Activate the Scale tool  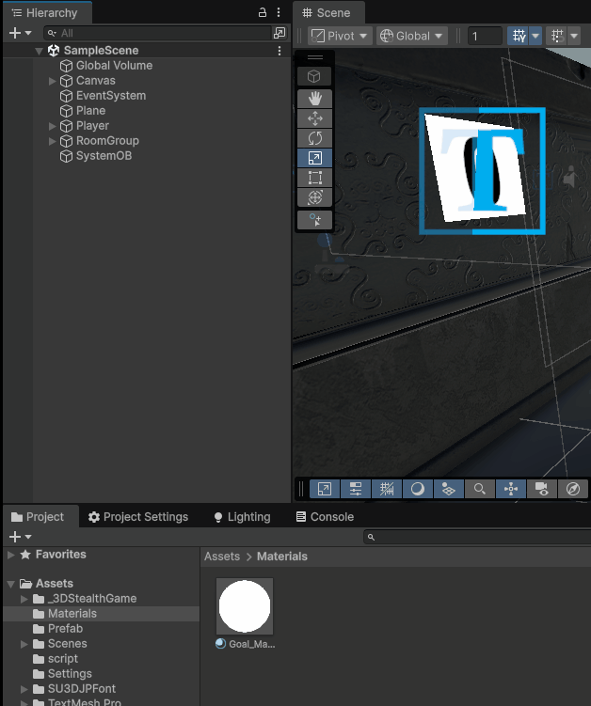coord(314,158)
